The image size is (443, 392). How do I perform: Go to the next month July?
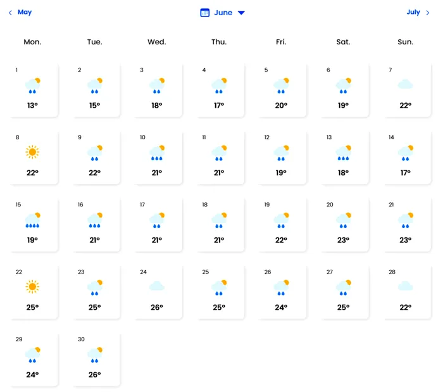[413, 12]
